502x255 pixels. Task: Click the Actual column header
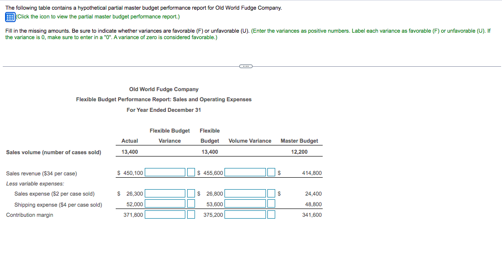click(130, 140)
